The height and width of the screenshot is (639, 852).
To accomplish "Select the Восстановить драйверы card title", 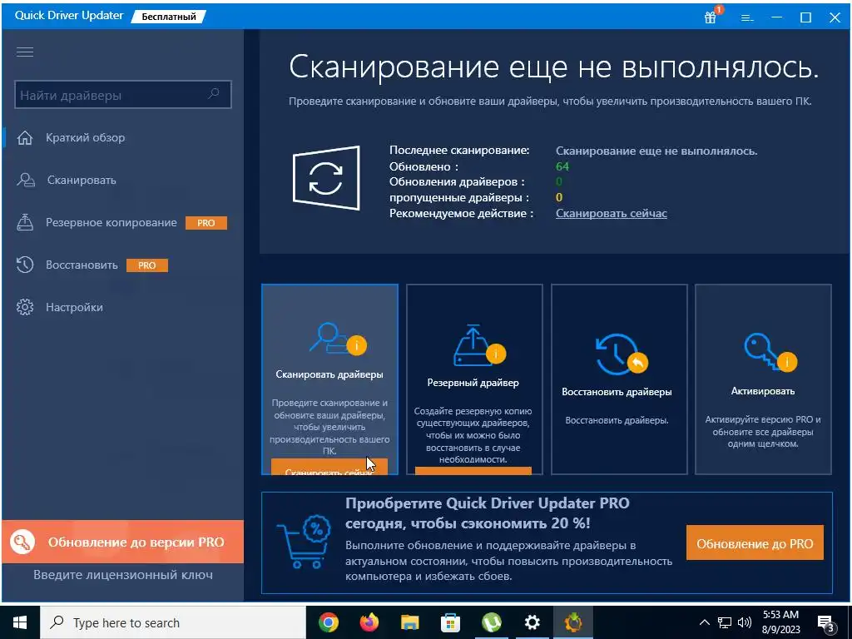I will pyautogui.click(x=617, y=391).
